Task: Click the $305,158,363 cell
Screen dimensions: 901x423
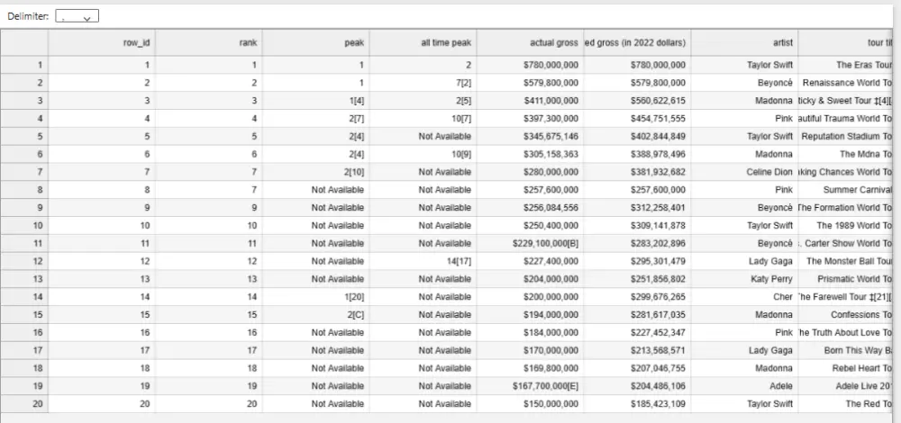Action: point(530,154)
